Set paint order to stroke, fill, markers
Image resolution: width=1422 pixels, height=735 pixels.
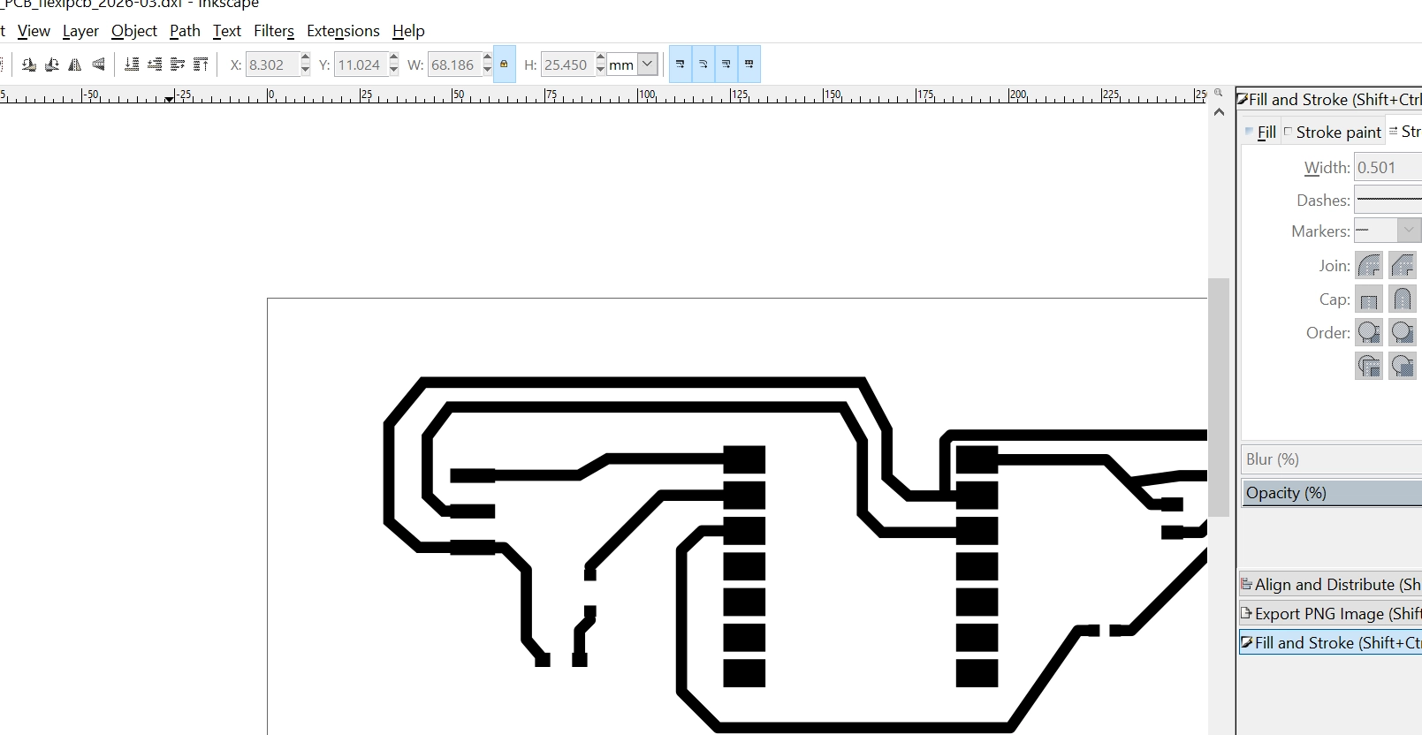tap(1403, 332)
